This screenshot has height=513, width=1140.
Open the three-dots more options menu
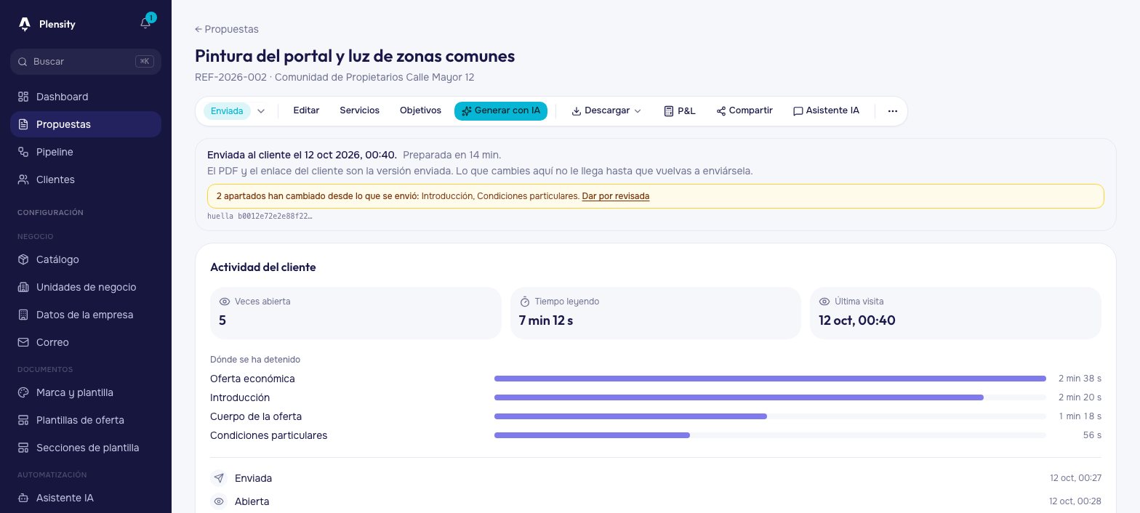pos(893,111)
